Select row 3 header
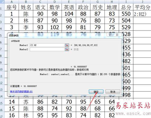The image size is (151, 118). coord(2,21)
